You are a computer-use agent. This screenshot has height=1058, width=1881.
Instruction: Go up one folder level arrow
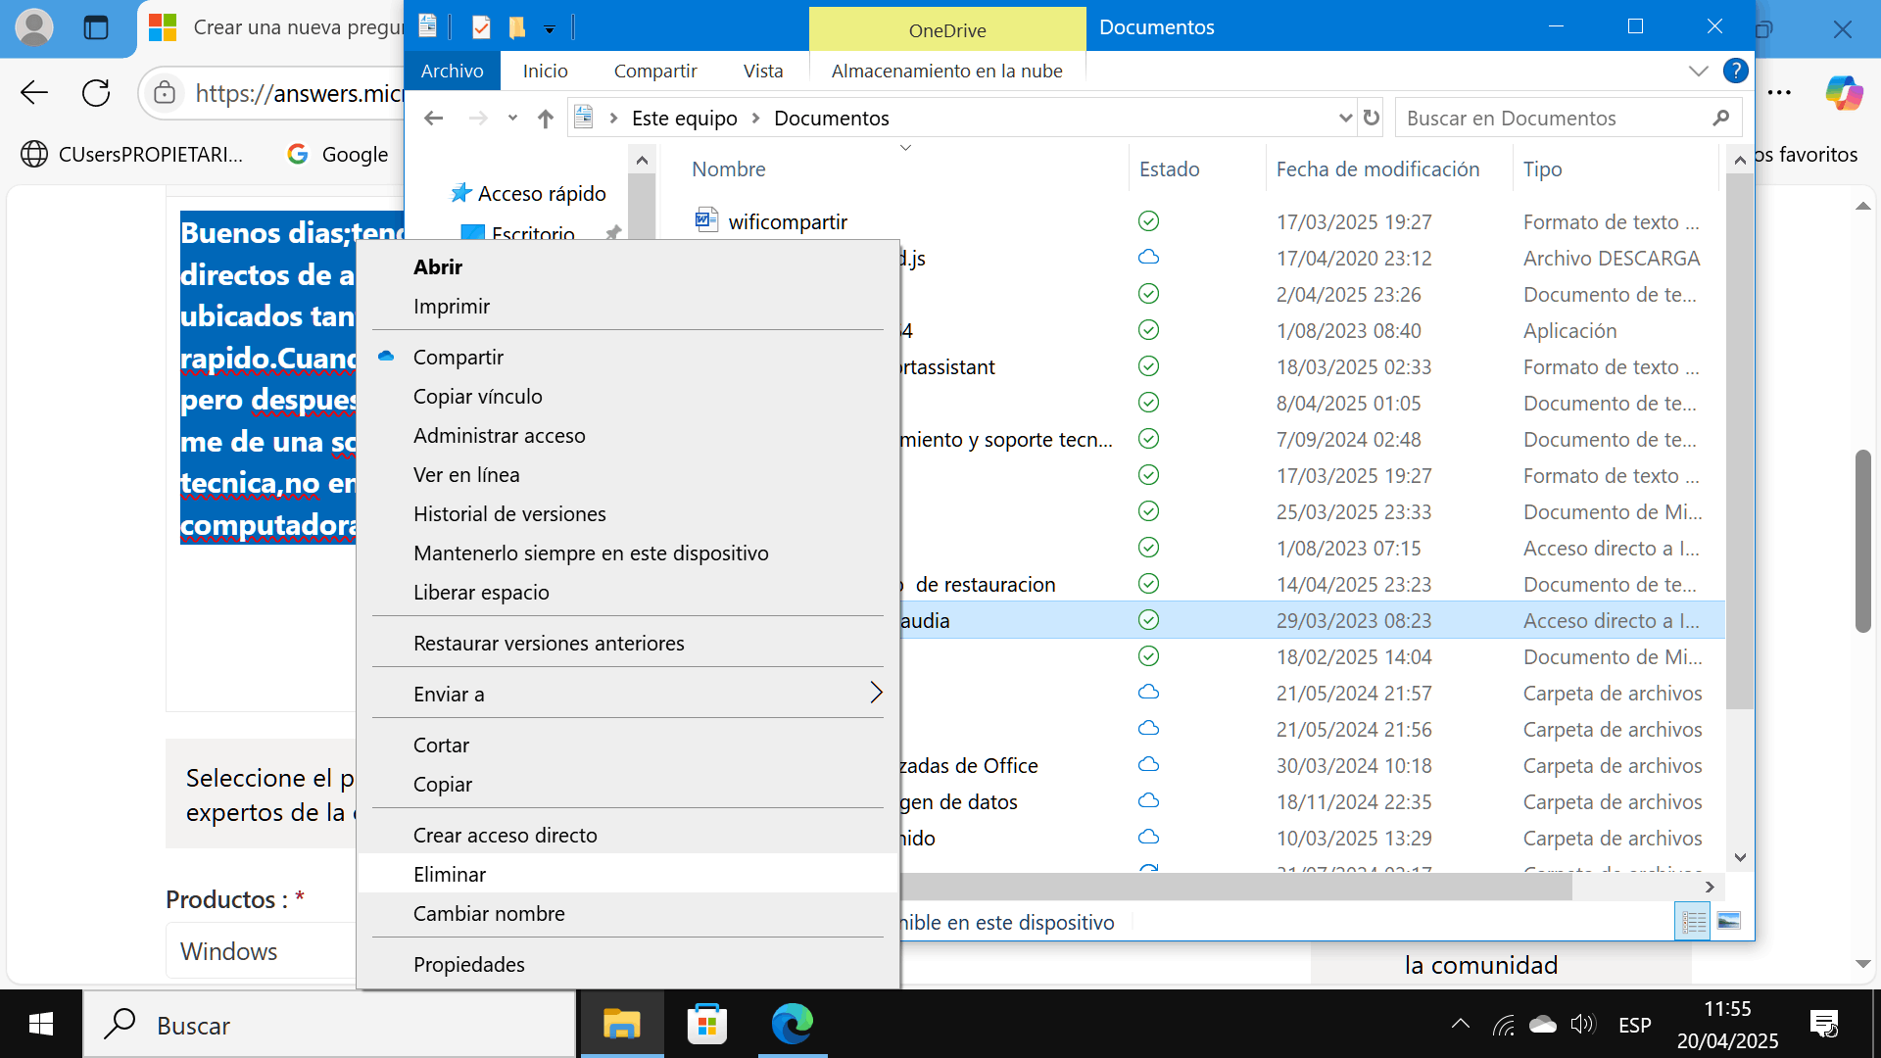coord(546,119)
